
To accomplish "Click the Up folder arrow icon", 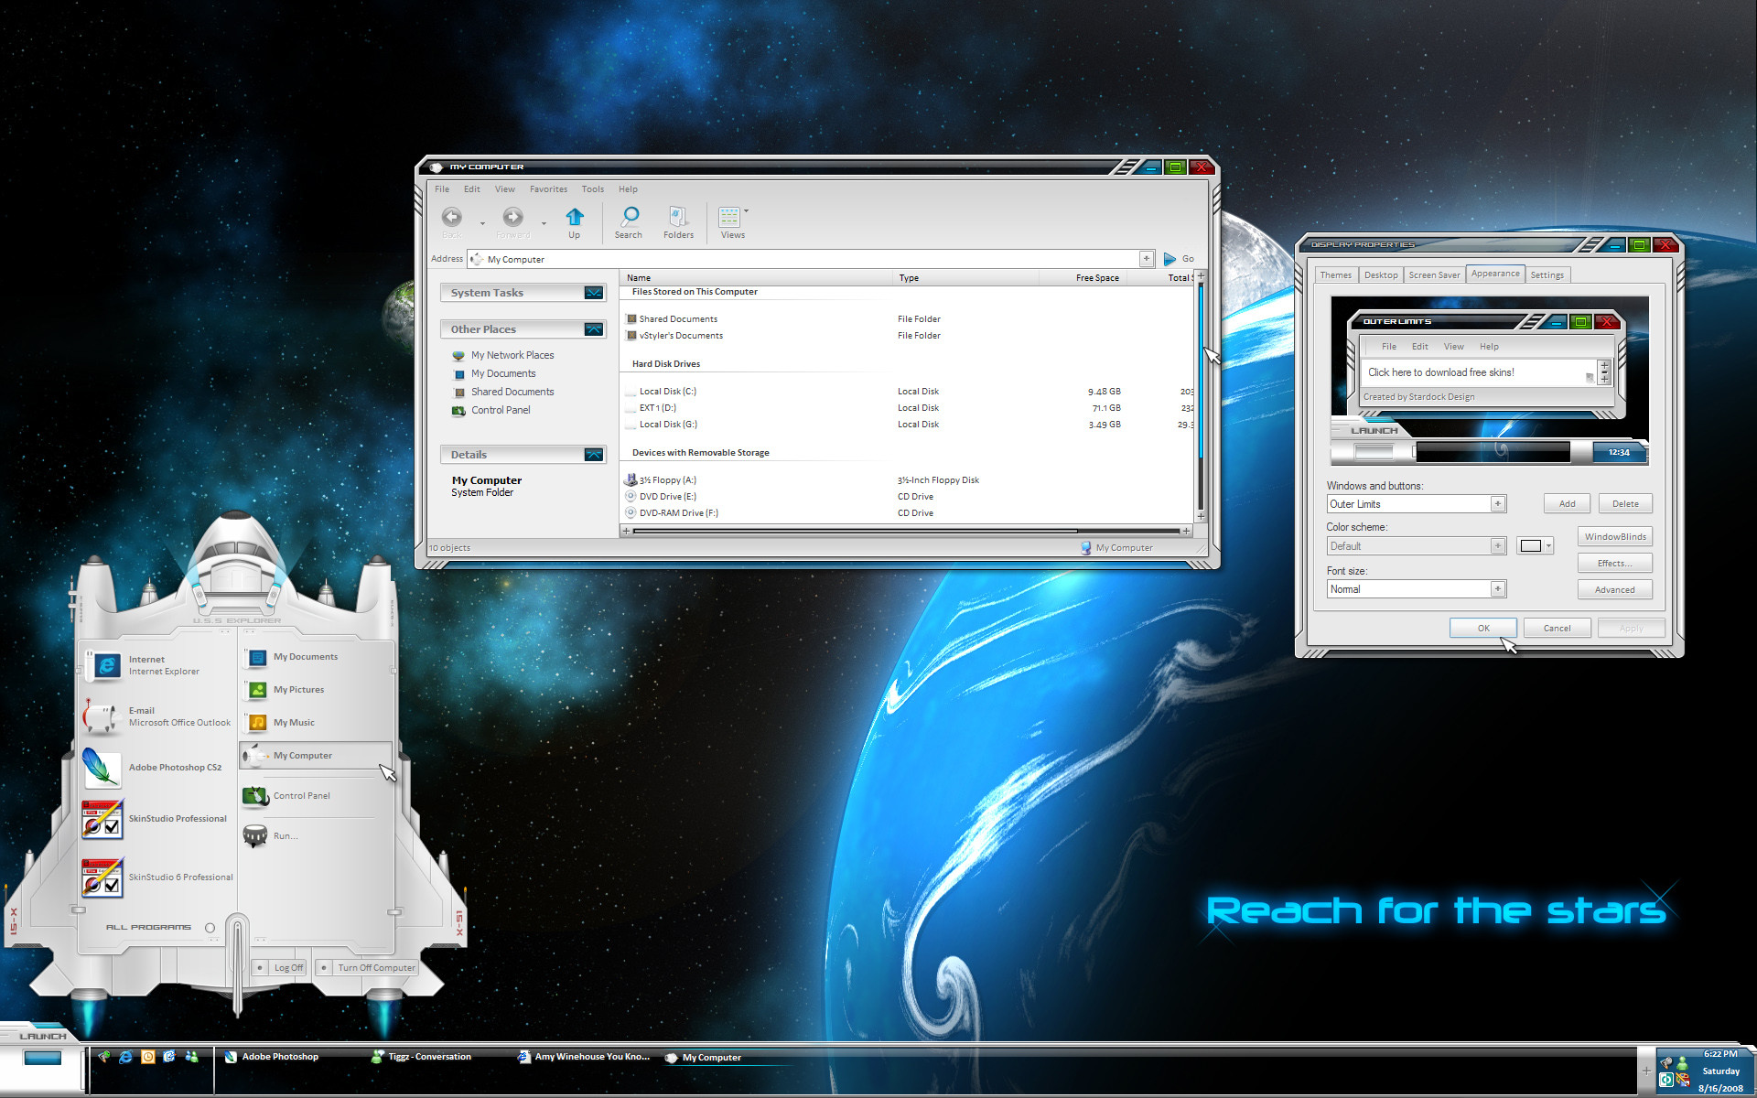I will [x=574, y=217].
